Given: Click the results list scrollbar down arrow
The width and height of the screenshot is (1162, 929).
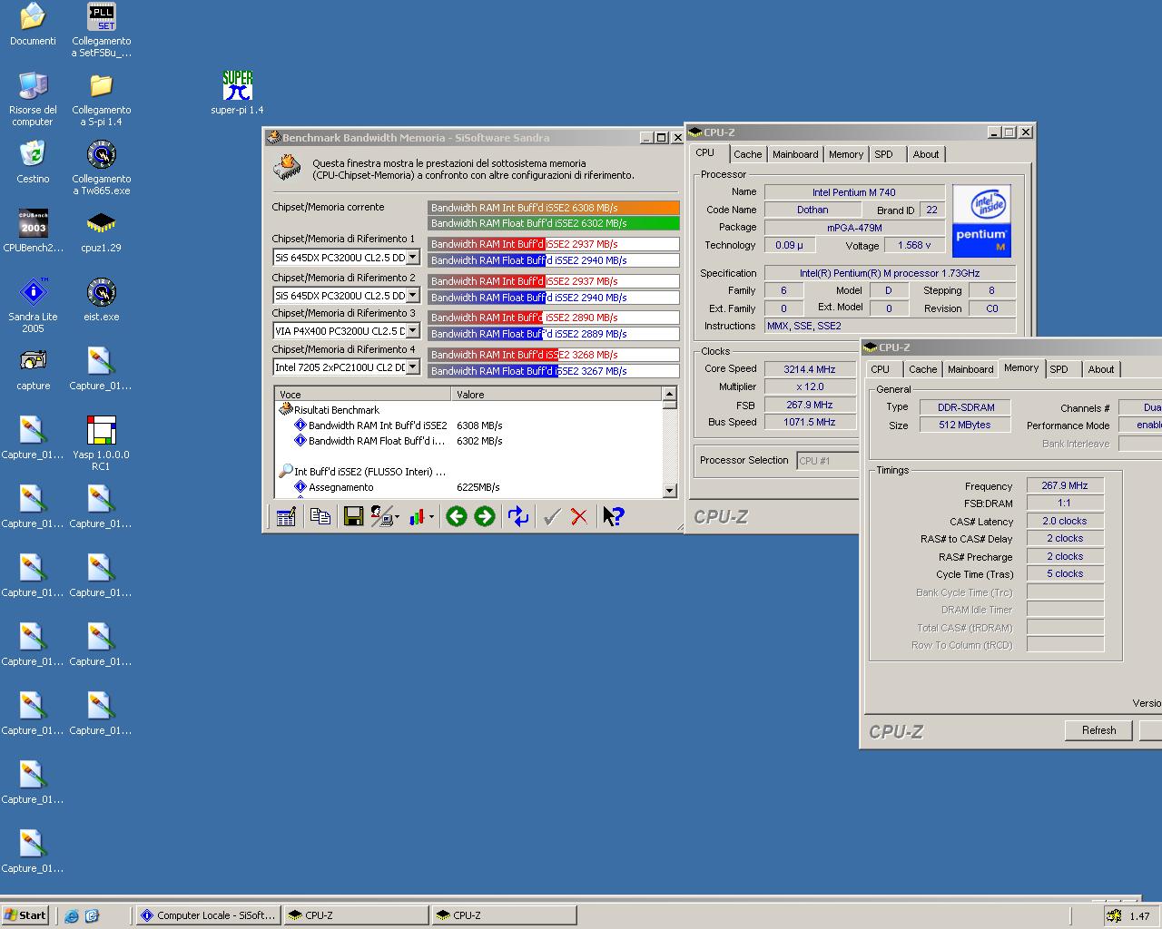Looking at the screenshot, I should point(670,491).
